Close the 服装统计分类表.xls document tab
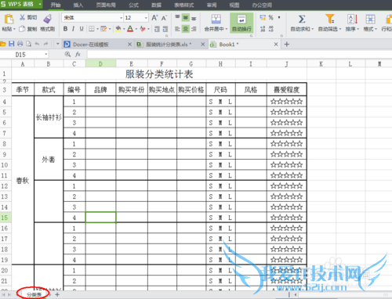Viewport: 392px width, 299px height. pos(202,45)
